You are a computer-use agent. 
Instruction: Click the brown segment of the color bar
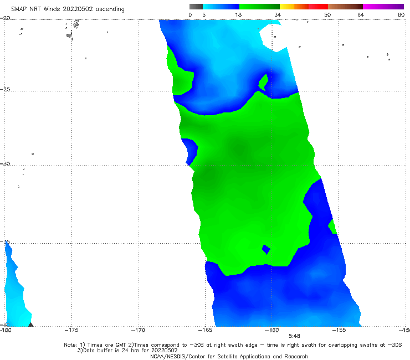coord(345,7)
